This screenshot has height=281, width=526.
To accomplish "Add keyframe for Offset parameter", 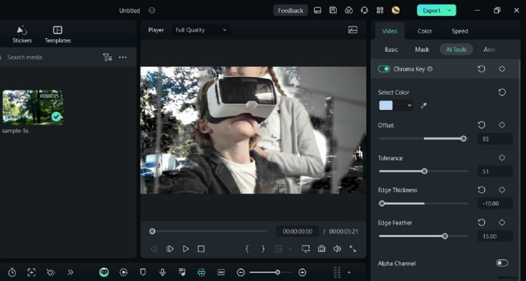I will tap(502, 125).
